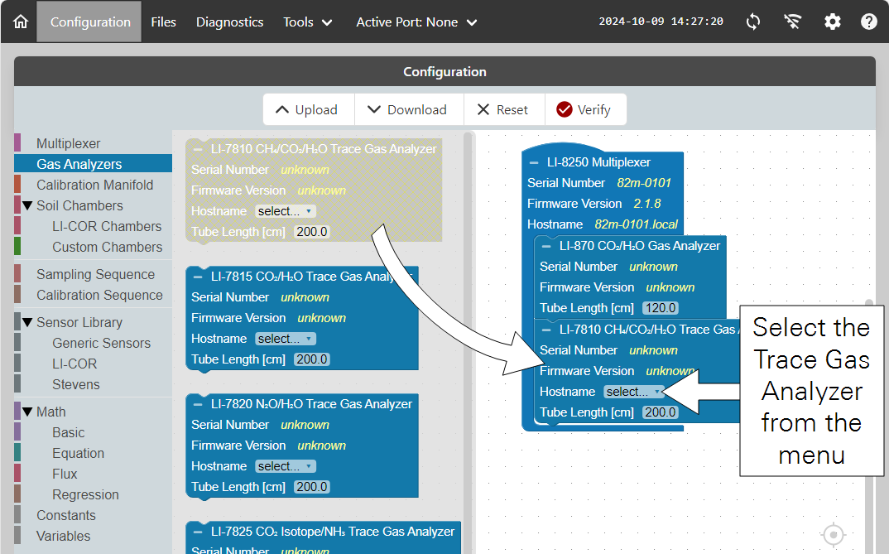Image resolution: width=889 pixels, height=554 pixels.
Task: Open the Files tab
Action: pyautogui.click(x=163, y=22)
